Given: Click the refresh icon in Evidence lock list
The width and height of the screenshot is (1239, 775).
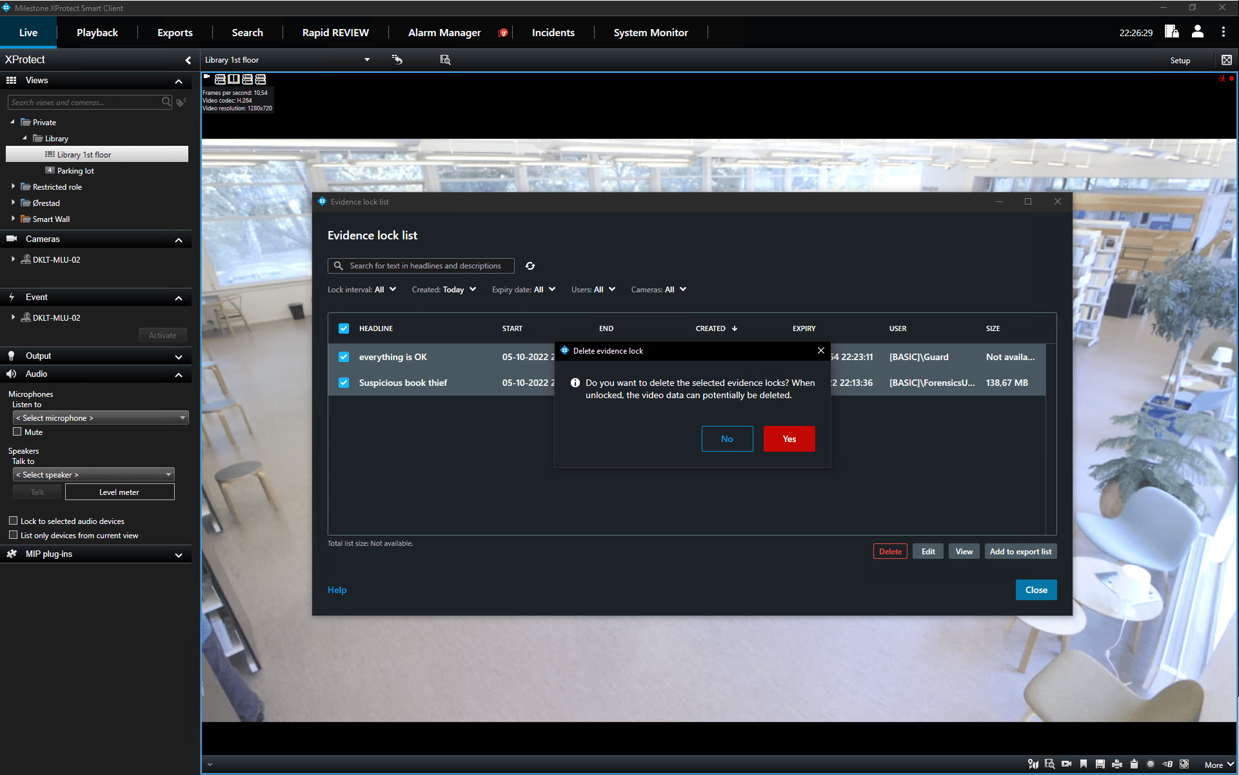Looking at the screenshot, I should (530, 266).
